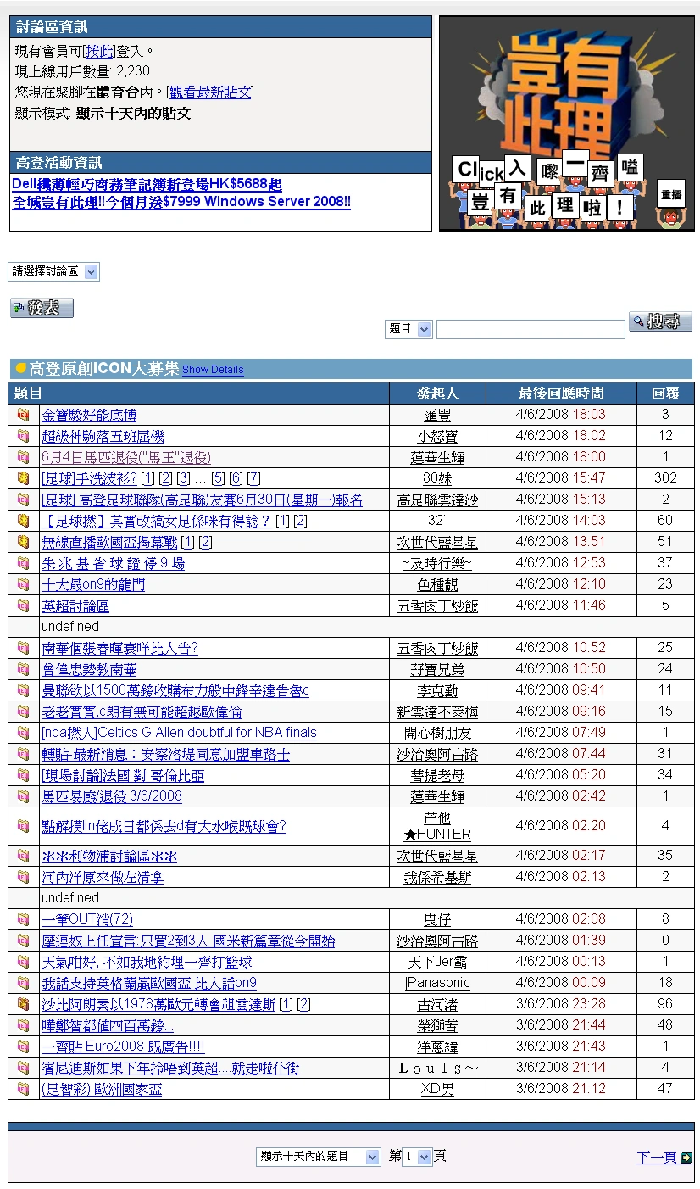Open the page number dropdown

pyautogui.click(x=418, y=1157)
